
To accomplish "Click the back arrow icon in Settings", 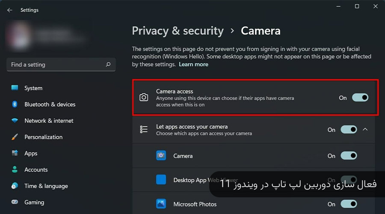I will (x=10, y=10).
